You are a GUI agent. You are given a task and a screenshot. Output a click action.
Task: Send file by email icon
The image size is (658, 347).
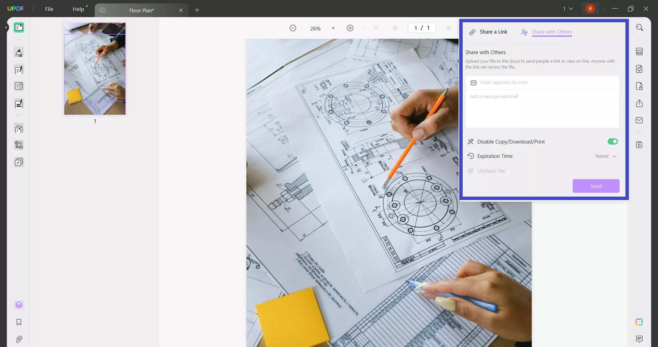(639, 120)
